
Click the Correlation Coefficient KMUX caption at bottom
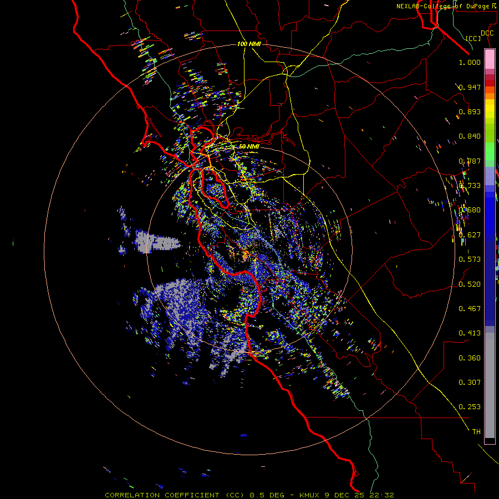249,495
